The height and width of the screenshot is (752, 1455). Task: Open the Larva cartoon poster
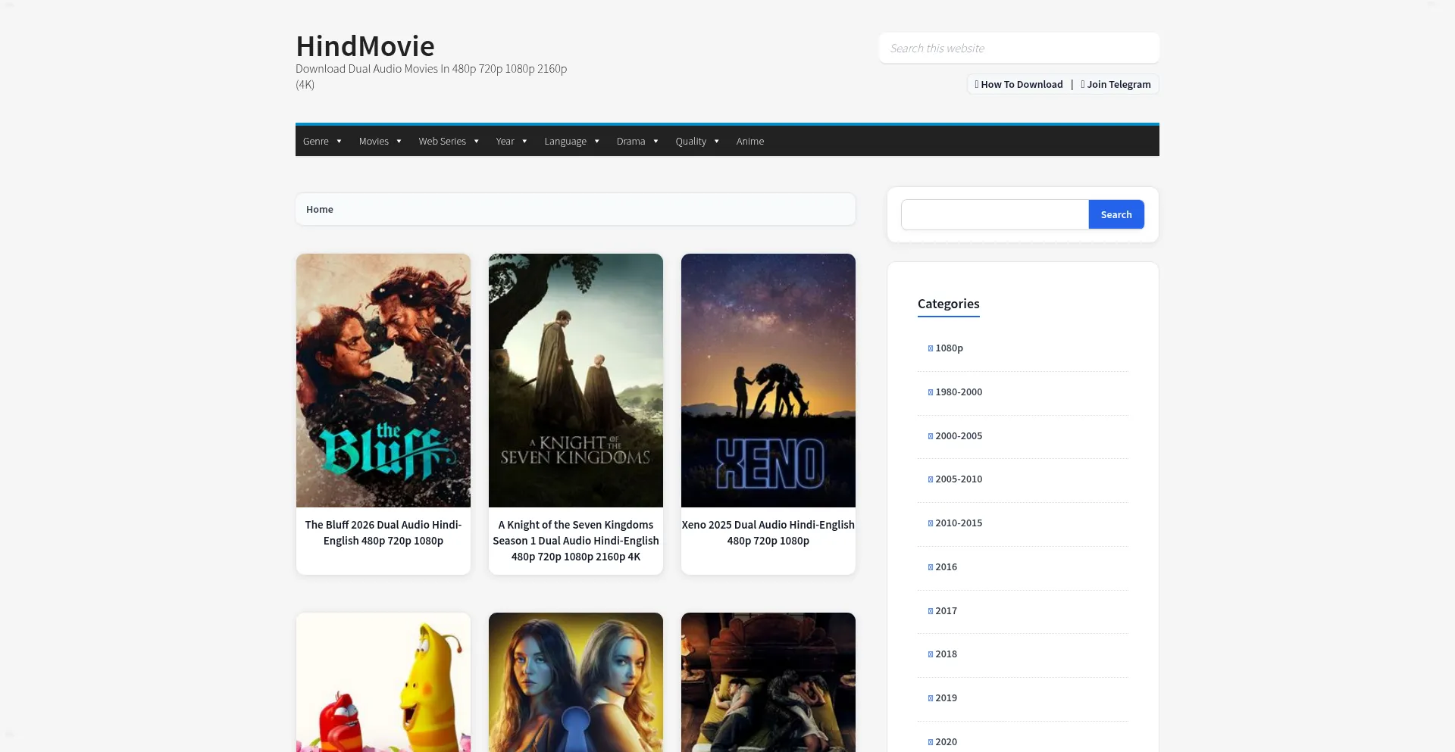coord(383,682)
